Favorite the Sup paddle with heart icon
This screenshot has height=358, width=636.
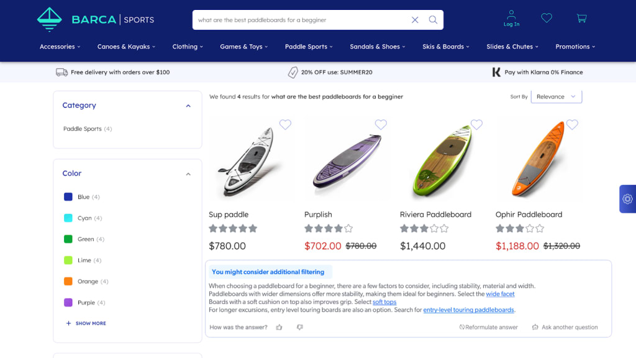[x=285, y=124]
